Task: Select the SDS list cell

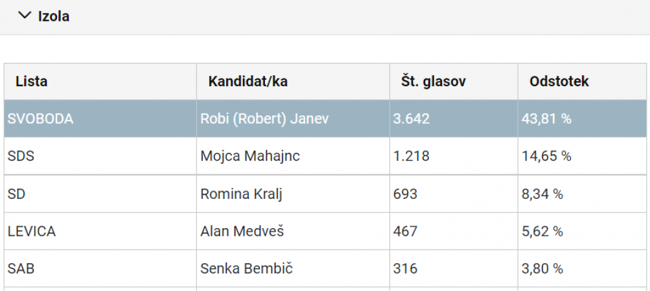Action: (100, 156)
